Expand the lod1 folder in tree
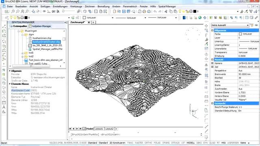Viewport: 260px width, 146px height. (23, 53)
